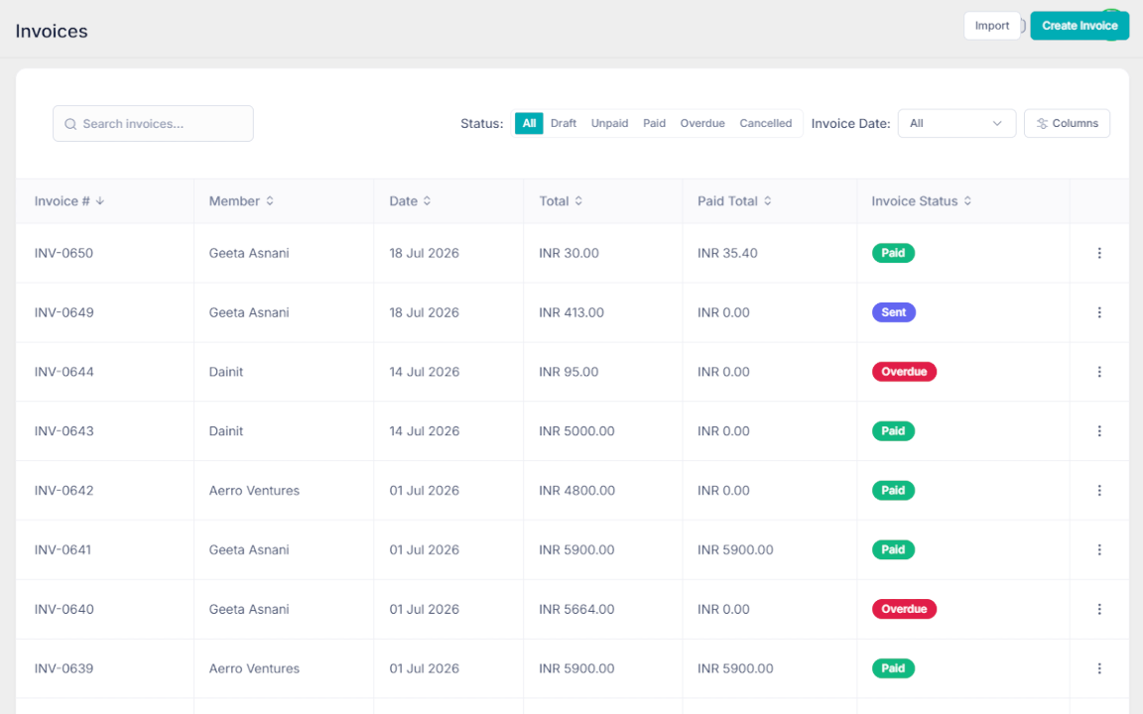Click paid total INR 35.40
The width and height of the screenshot is (1143, 714).
pos(727,253)
